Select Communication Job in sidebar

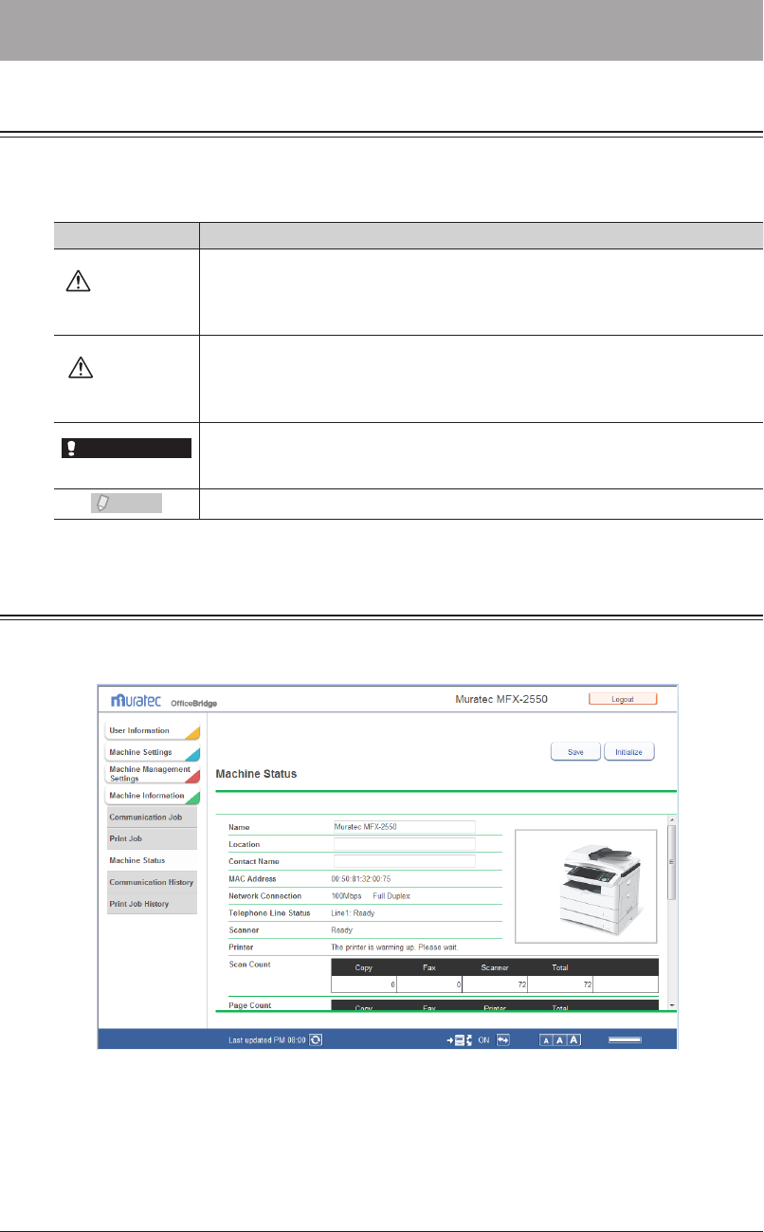[151, 817]
